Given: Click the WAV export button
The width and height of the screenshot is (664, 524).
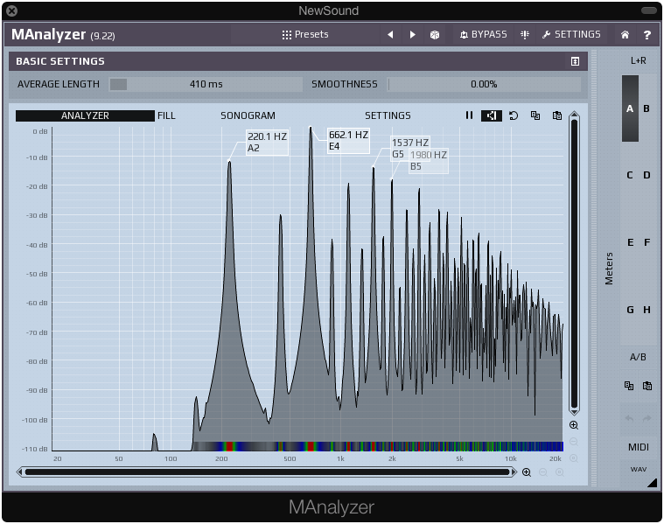Looking at the screenshot, I should click(x=638, y=470).
